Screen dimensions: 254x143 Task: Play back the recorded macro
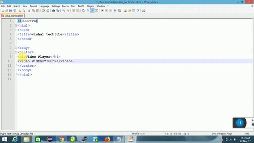(111, 11)
